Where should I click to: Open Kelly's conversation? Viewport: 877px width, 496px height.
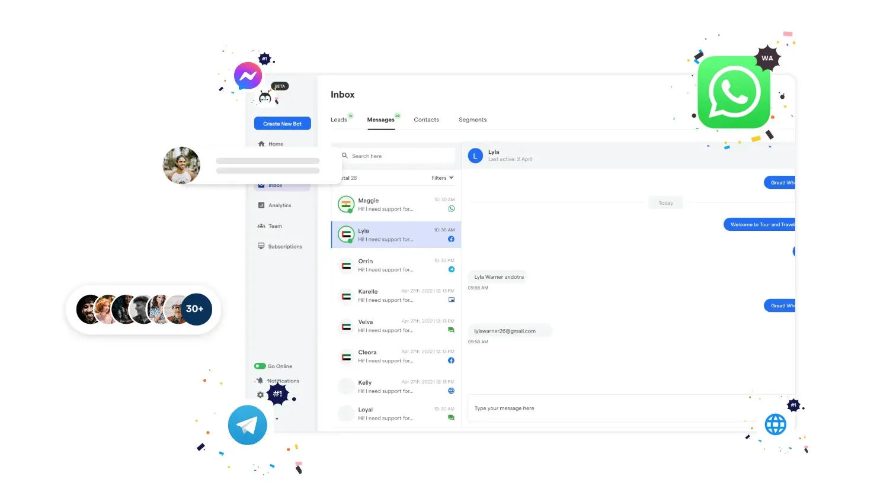coord(396,387)
